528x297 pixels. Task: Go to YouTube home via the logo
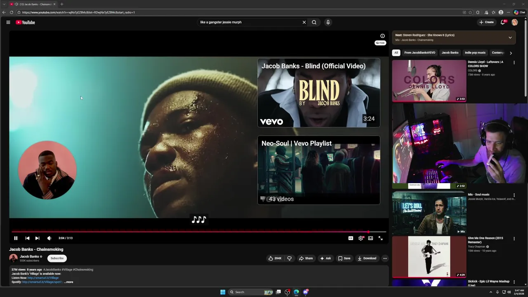[25, 22]
